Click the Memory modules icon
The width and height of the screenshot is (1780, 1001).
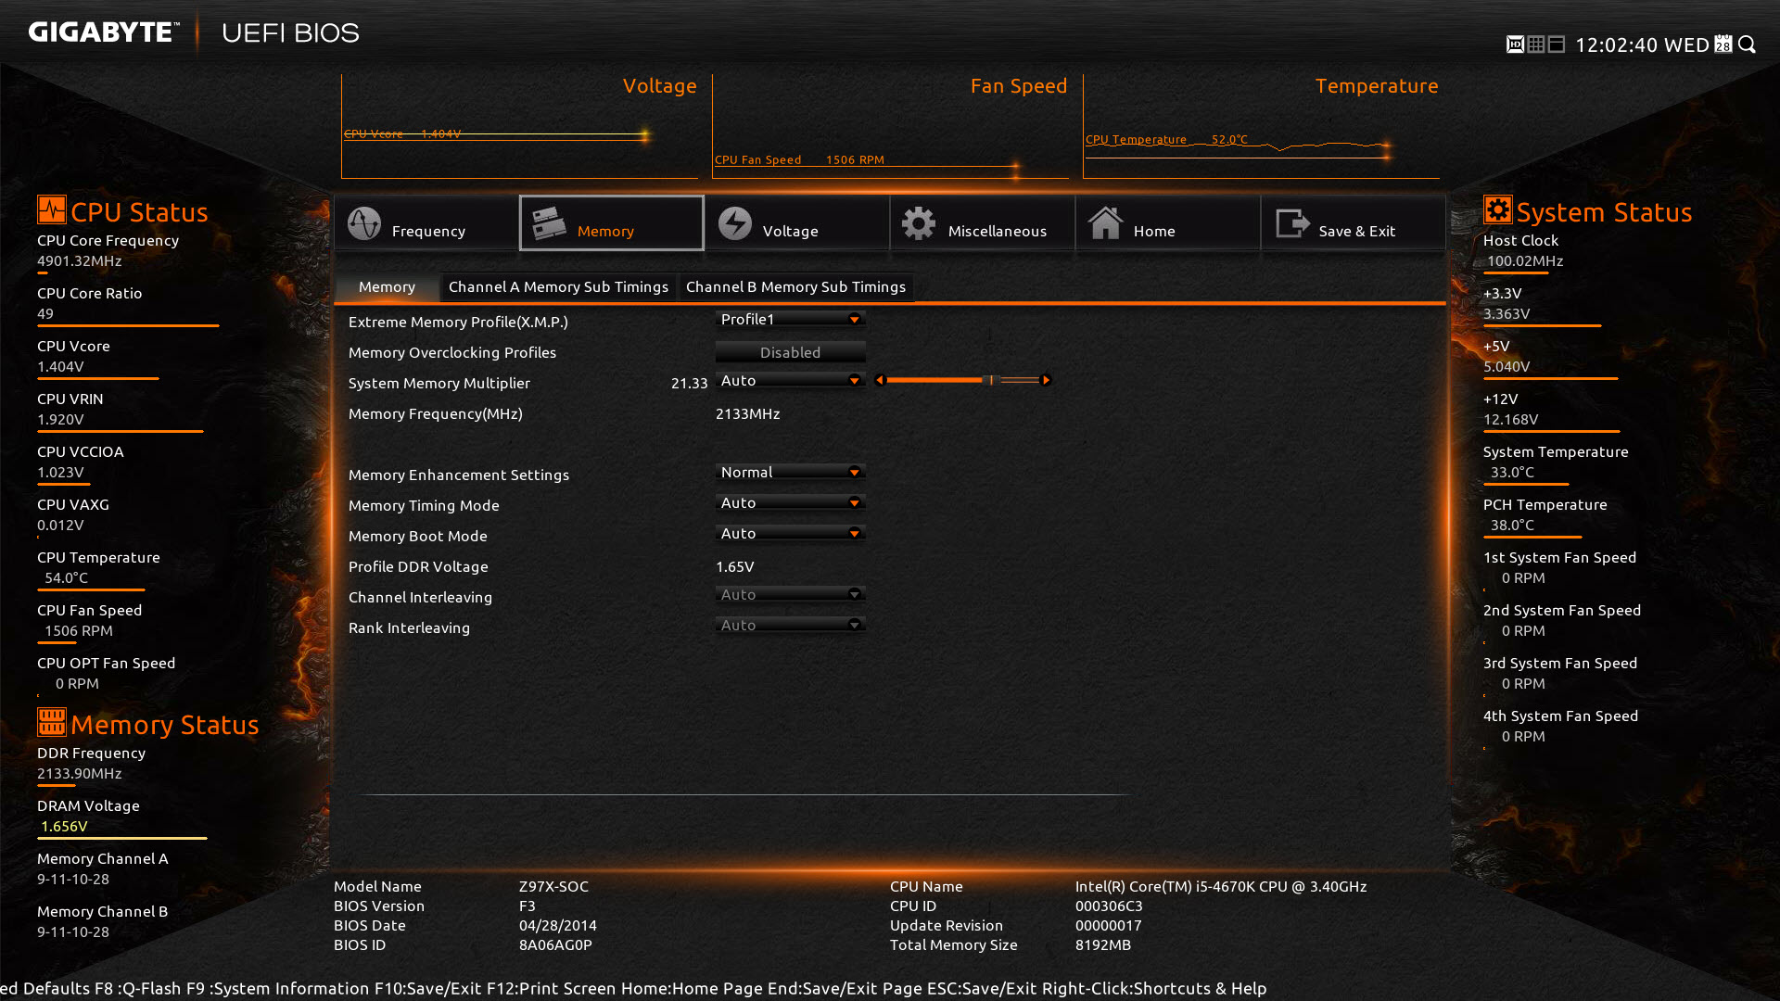[549, 223]
